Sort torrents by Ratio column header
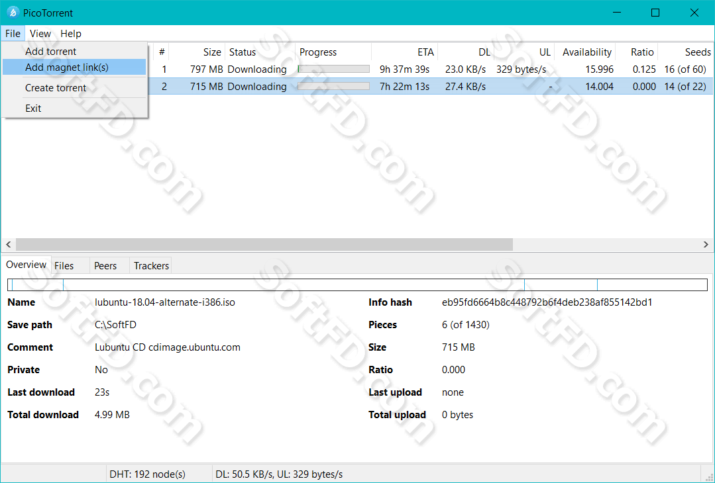This screenshot has width=715, height=483. (x=637, y=52)
